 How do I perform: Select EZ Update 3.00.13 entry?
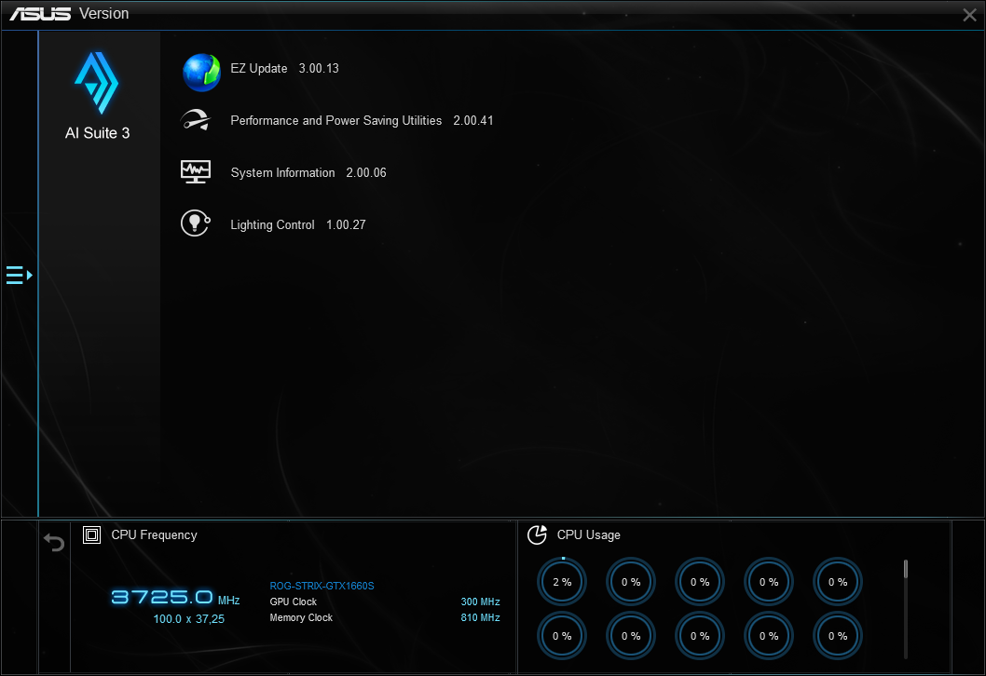click(284, 69)
